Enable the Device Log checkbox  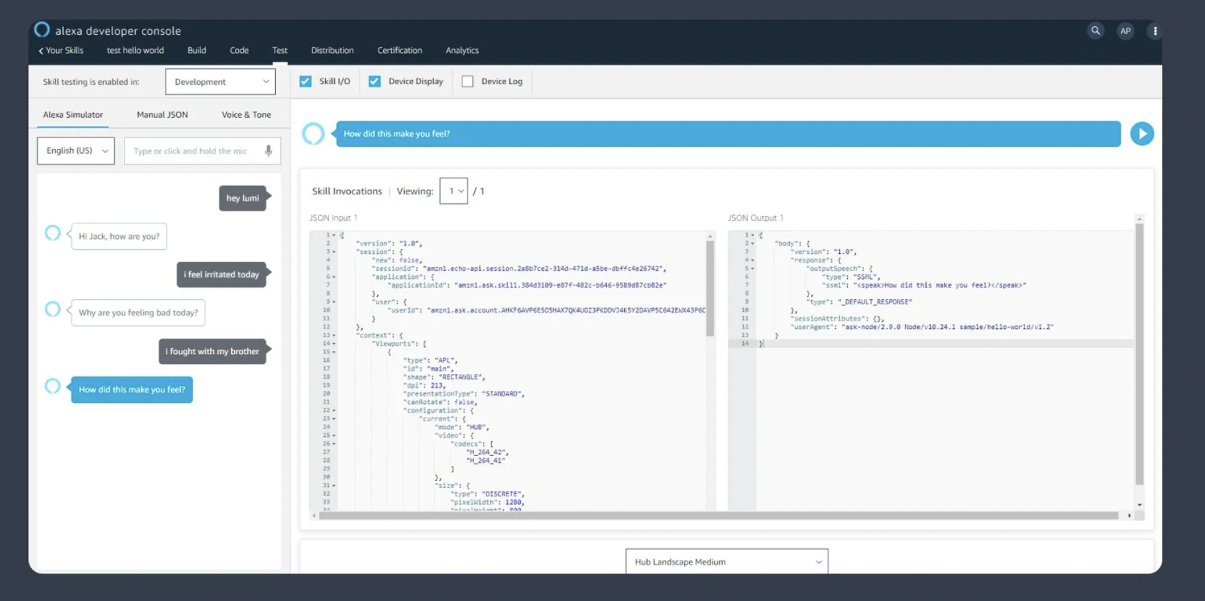point(467,81)
